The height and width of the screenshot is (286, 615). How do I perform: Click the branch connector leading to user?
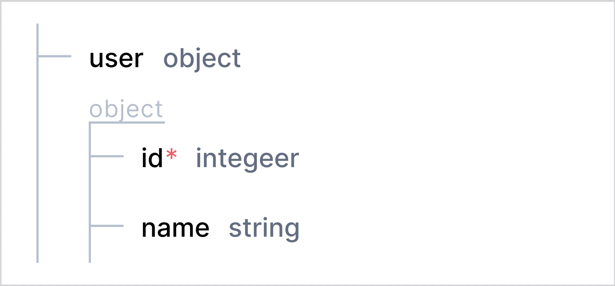point(55,56)
